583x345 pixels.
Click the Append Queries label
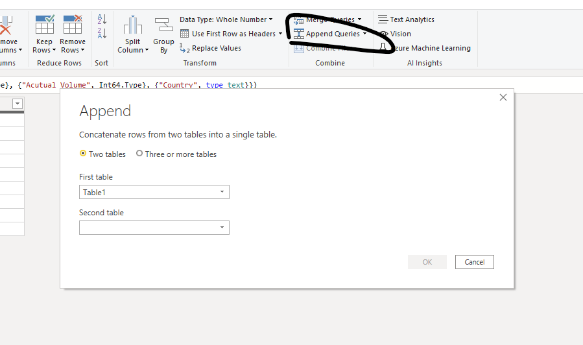[333, 34]
